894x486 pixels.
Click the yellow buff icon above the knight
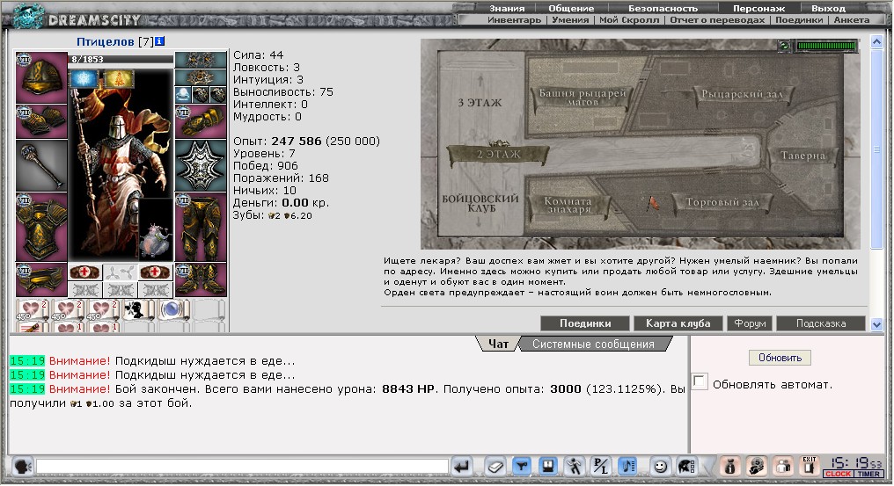(x=119, y=78)
